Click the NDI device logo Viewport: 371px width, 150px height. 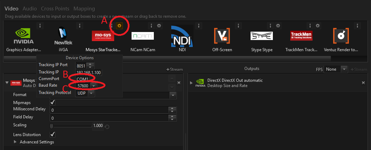(x=182, y=36)
